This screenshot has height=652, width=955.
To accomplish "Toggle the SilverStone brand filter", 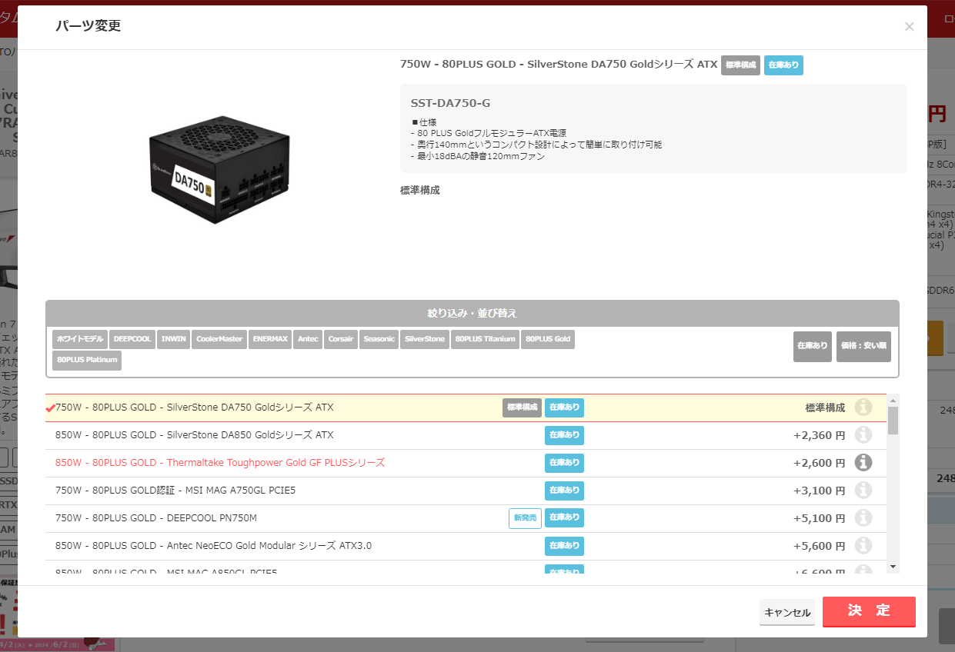I will coord(424,339).
